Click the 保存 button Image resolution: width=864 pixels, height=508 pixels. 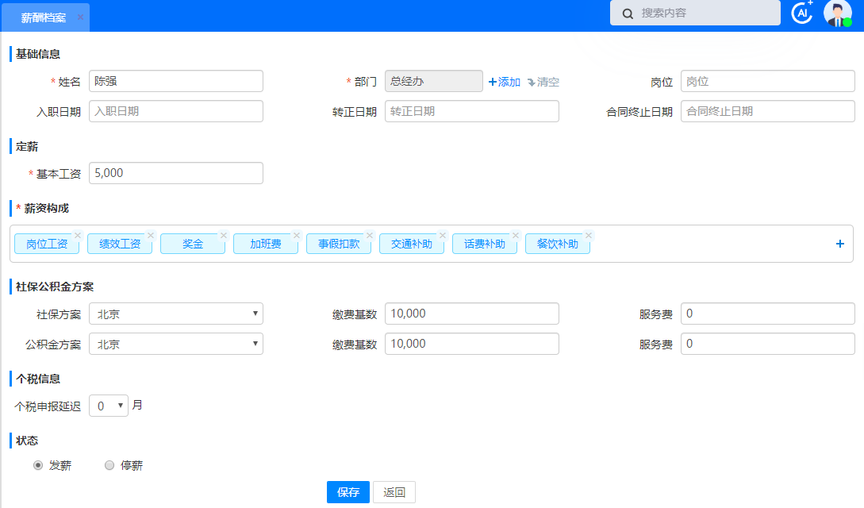[x=348, y=492]
